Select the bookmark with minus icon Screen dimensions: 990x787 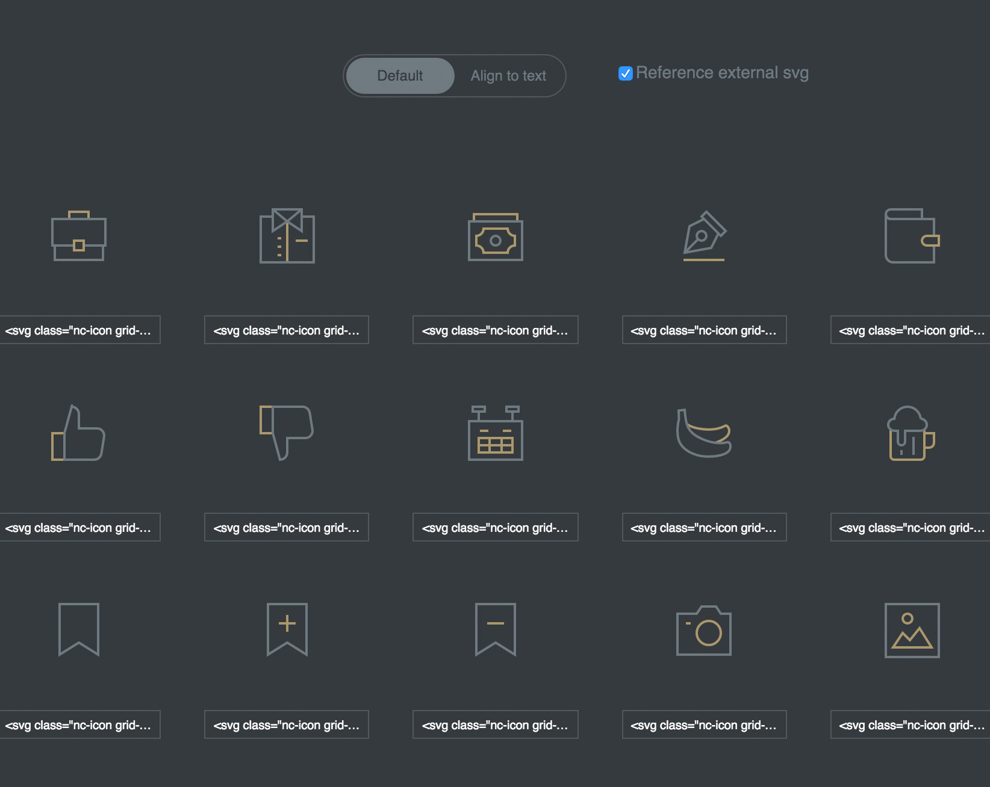click(x=496, y=629)
